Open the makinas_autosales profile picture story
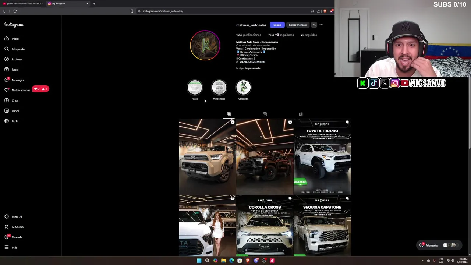 (205, 45)
